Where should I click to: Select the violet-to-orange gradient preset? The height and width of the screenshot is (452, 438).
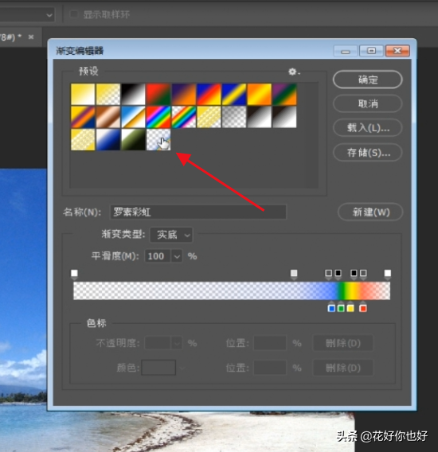pos(184,94)
